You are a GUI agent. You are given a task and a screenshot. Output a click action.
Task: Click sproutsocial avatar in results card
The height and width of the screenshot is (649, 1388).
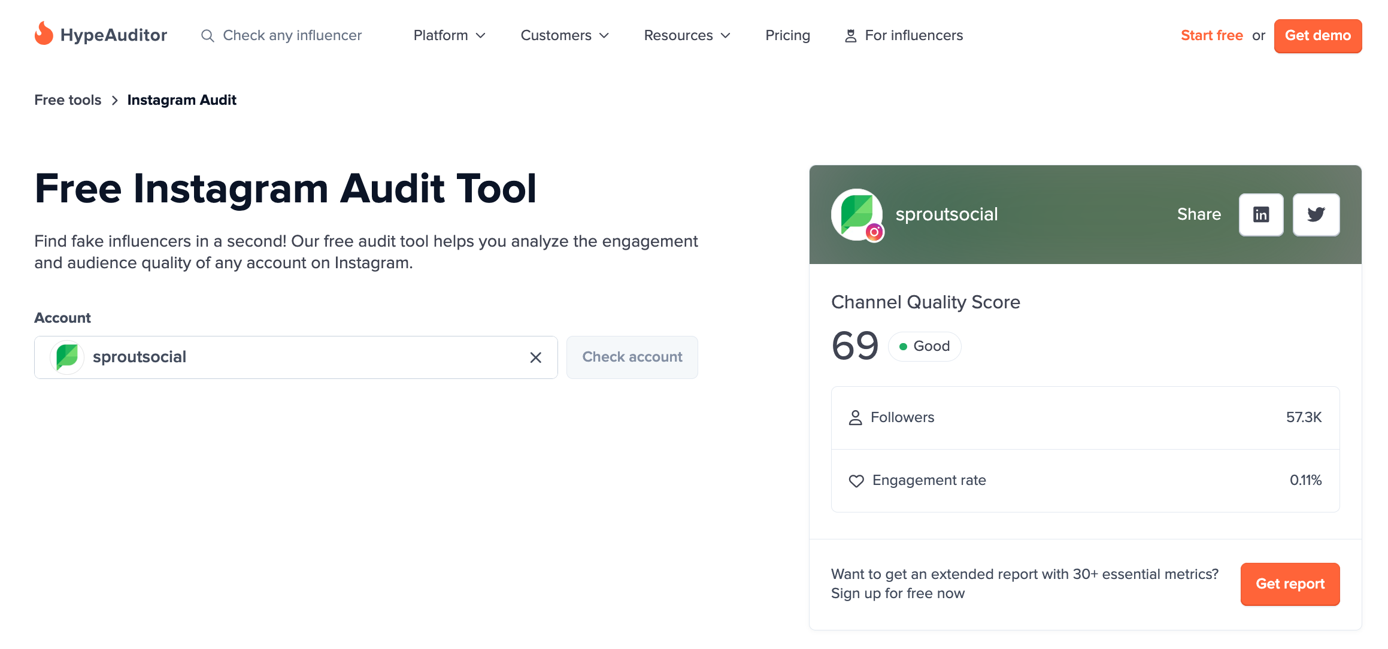[x=856, y=214]
